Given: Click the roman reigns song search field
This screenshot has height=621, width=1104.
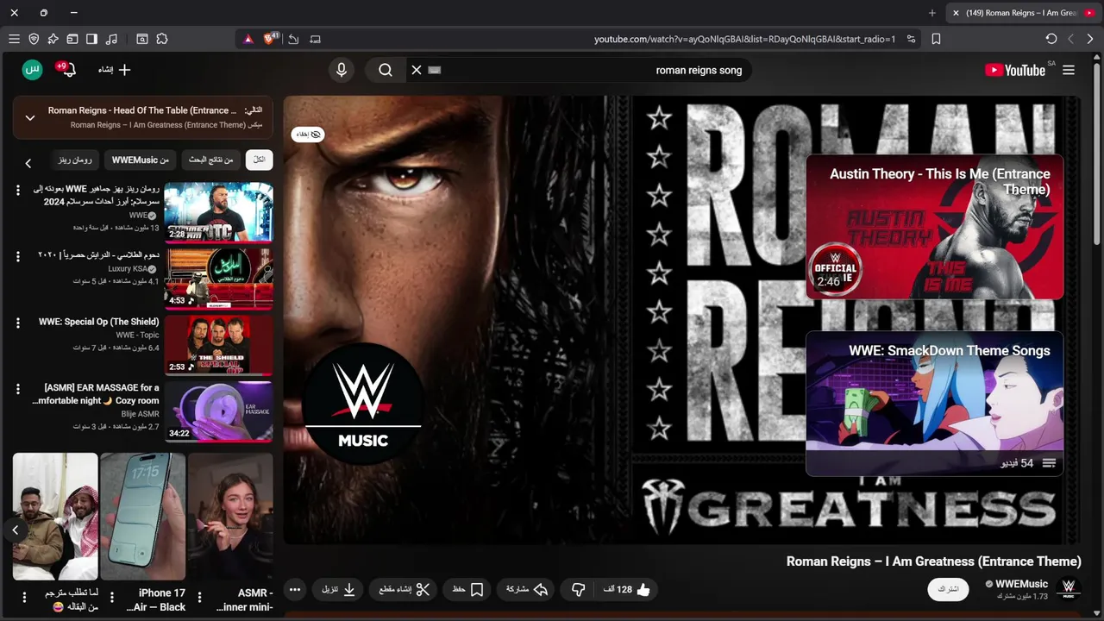Looking at the screenshot, I should pyautogui.click(x=595, y=70).
